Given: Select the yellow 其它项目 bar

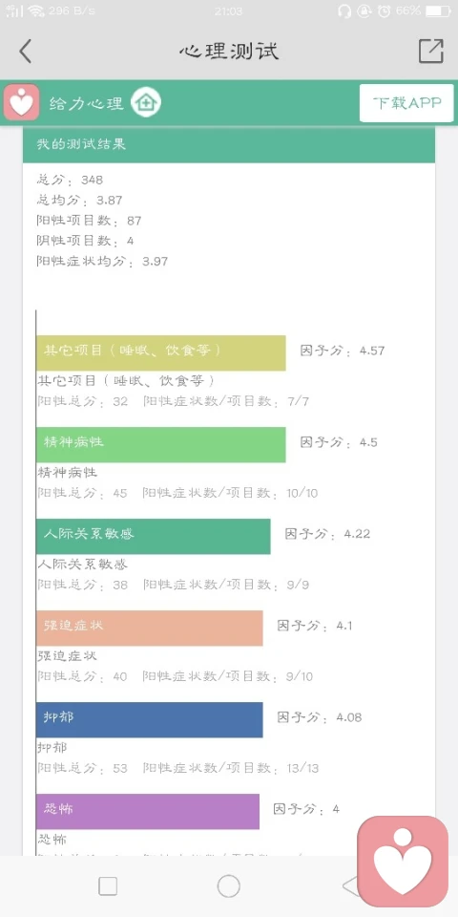Looking at the screenshot, I should [160, 352].
